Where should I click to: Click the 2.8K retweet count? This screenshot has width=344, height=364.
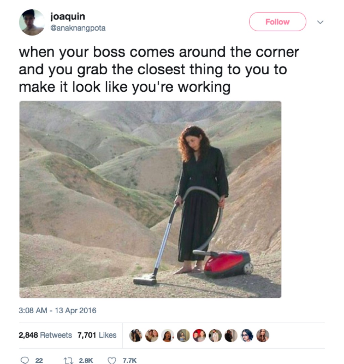pos(86,360)
